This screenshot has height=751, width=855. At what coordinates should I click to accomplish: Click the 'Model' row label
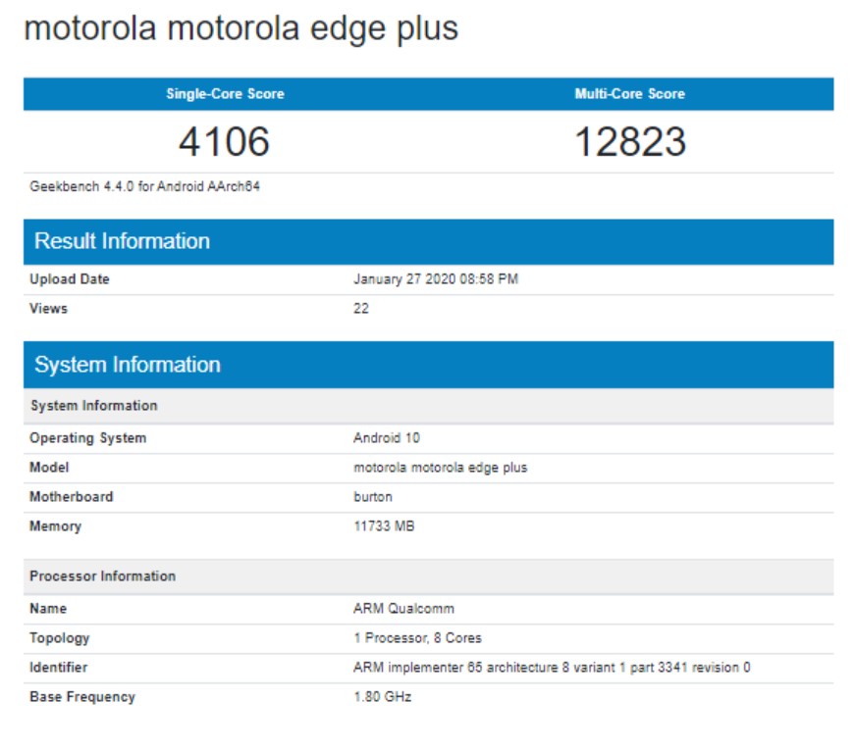coord(49,468)
